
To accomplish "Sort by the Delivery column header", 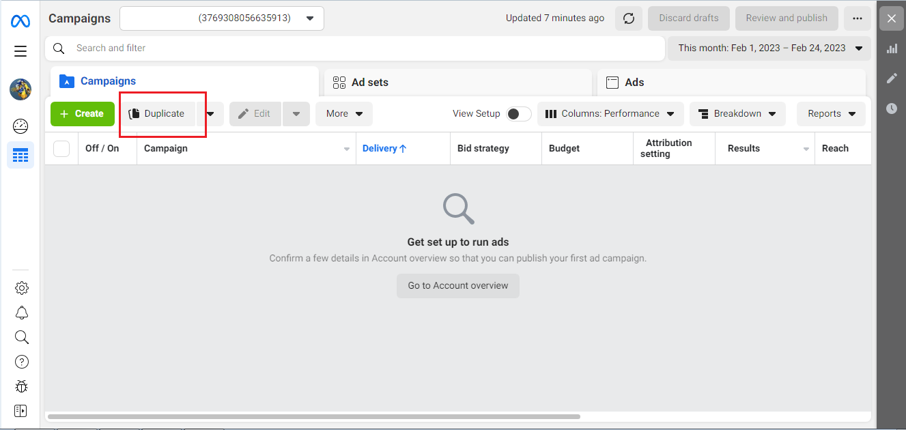I will [403, 149].
